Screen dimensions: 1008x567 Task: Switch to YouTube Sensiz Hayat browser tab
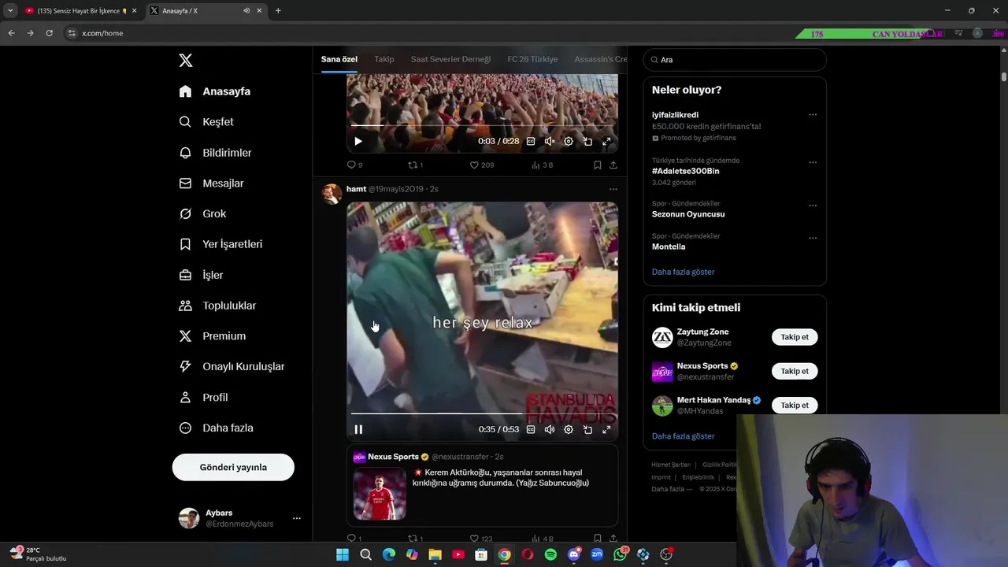80,11
